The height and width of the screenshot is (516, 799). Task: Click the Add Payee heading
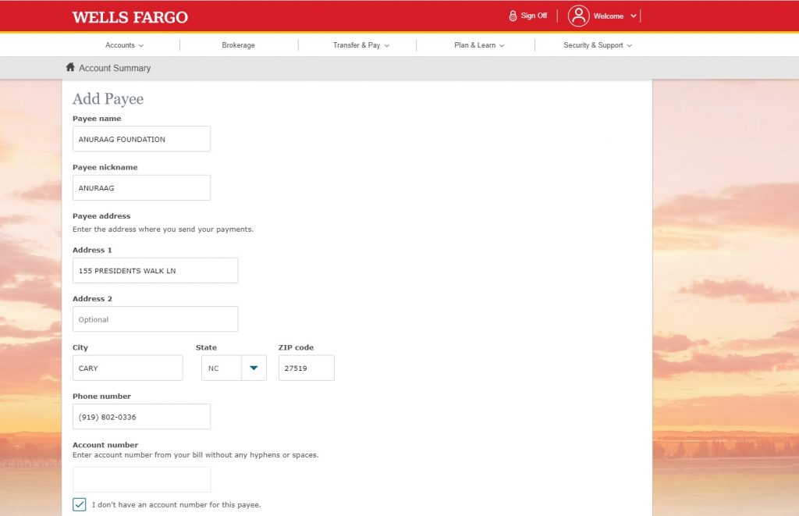click(x=108, y=99)
